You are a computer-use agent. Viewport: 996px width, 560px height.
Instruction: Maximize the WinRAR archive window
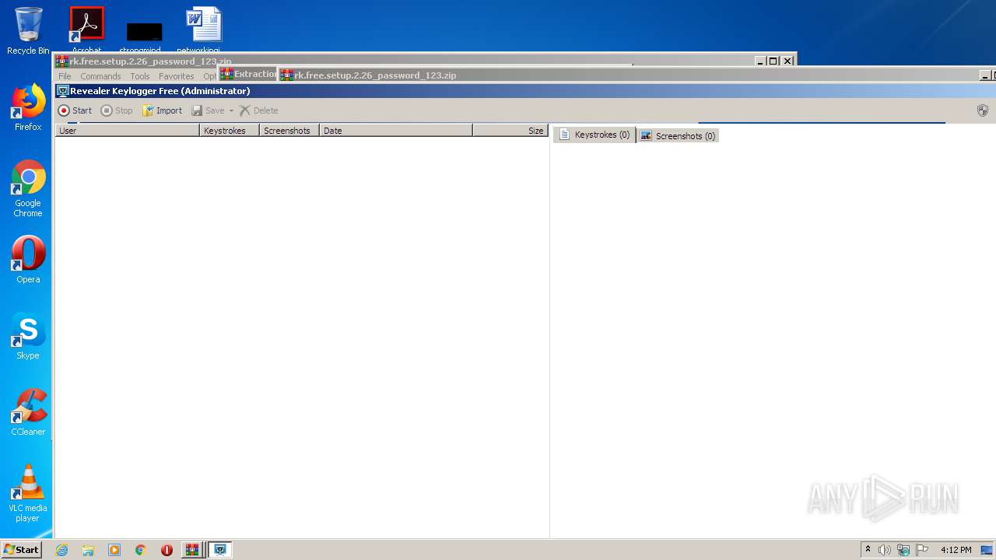(773, 61)
